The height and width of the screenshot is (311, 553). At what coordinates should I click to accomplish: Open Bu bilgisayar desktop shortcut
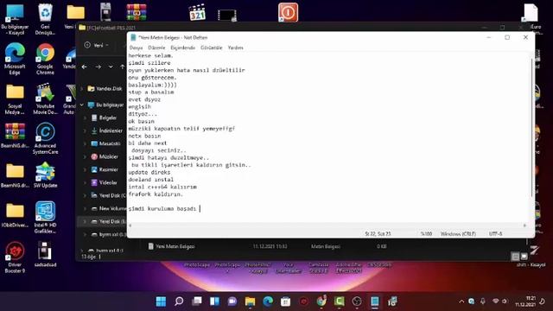(x=15, y=19)
